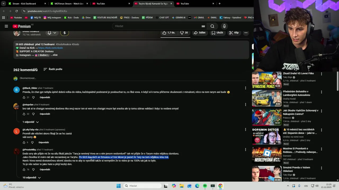Activate voice search microphone

click(x=224, y=26)
